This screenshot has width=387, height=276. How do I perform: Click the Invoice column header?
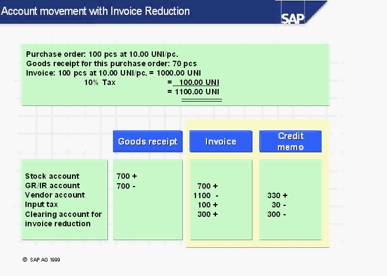[221, 141]
